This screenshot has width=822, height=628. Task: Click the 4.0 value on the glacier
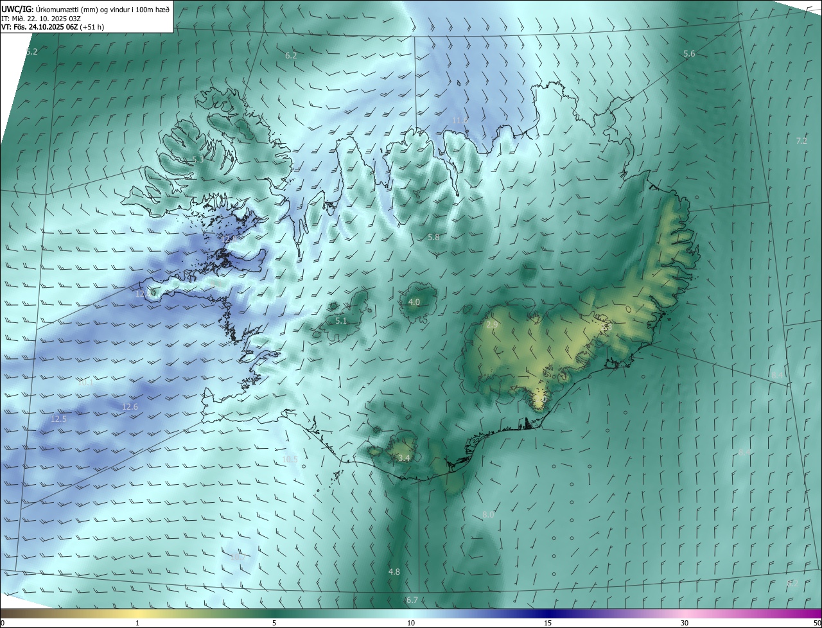tap(414, 302)
